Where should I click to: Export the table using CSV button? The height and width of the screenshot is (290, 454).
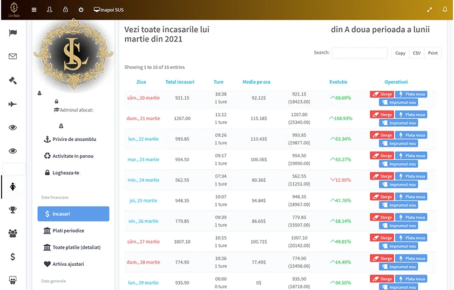coord(417,53)
